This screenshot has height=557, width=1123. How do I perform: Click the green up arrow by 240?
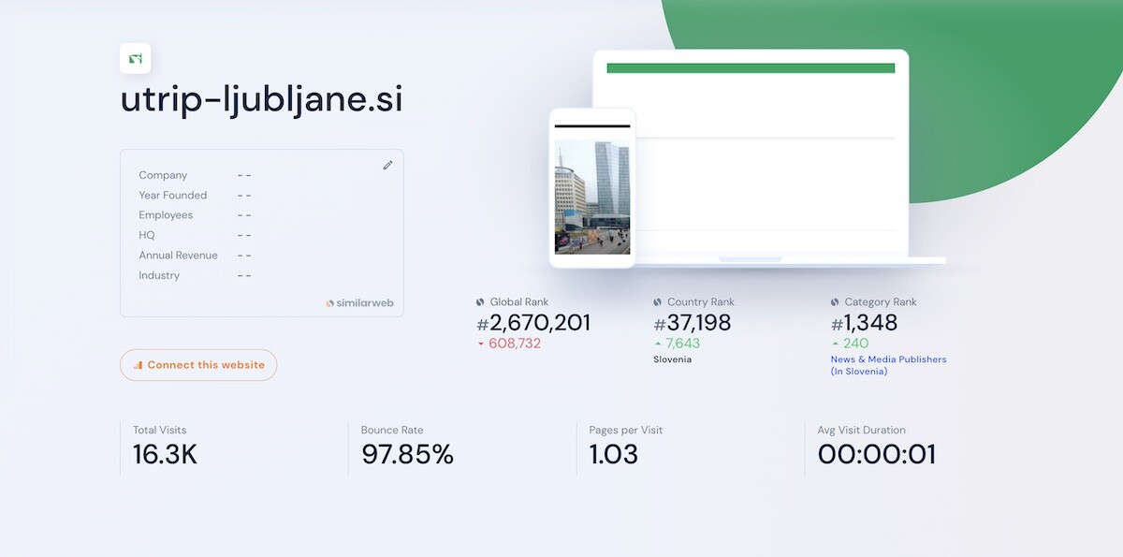click(x=835, y=344)
